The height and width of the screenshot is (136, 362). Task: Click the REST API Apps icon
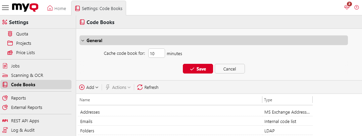pos(5,121)
